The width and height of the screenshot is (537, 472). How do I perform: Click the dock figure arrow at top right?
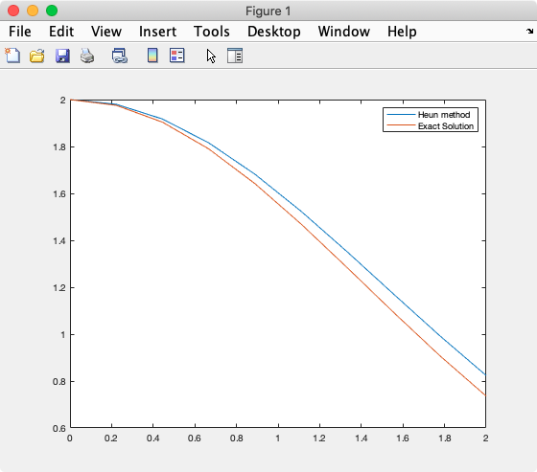click(x=529, y=32)
